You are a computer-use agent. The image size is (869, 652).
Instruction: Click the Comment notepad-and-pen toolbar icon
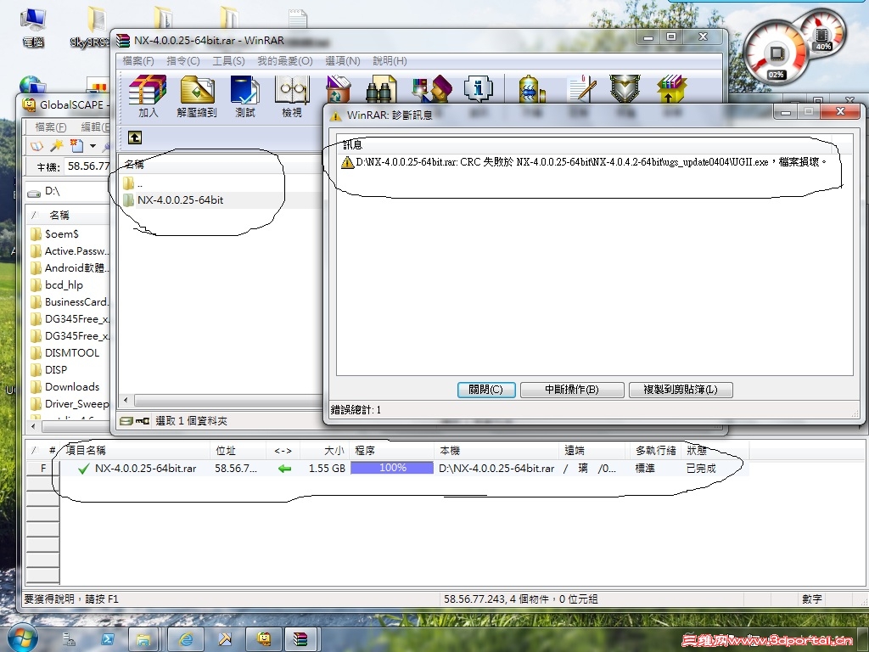coord(582,88)
